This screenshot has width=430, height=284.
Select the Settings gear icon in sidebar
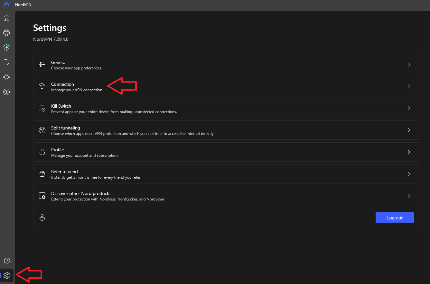pyautogui.click(x=7, y=275)
